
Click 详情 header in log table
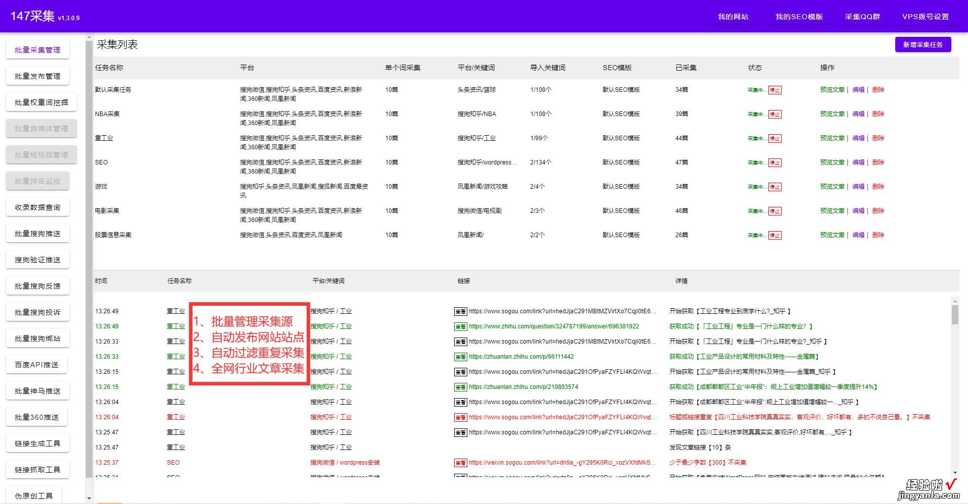coord(681,281)
